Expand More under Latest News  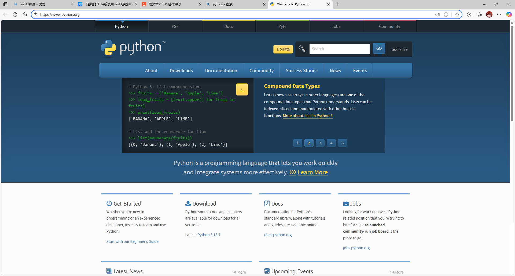point(239,272)
